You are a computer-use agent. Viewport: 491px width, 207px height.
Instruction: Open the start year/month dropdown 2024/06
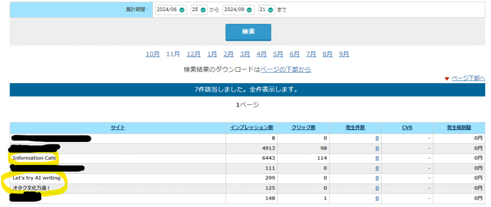(x=170, y=10)
